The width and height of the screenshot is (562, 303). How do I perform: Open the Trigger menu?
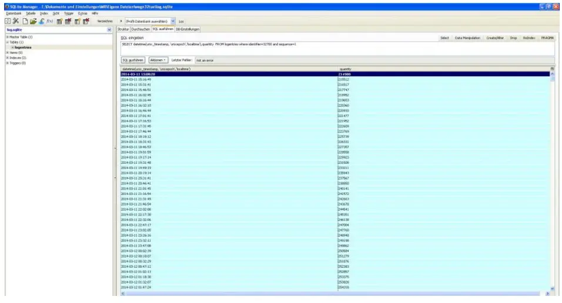click(68, 14)
